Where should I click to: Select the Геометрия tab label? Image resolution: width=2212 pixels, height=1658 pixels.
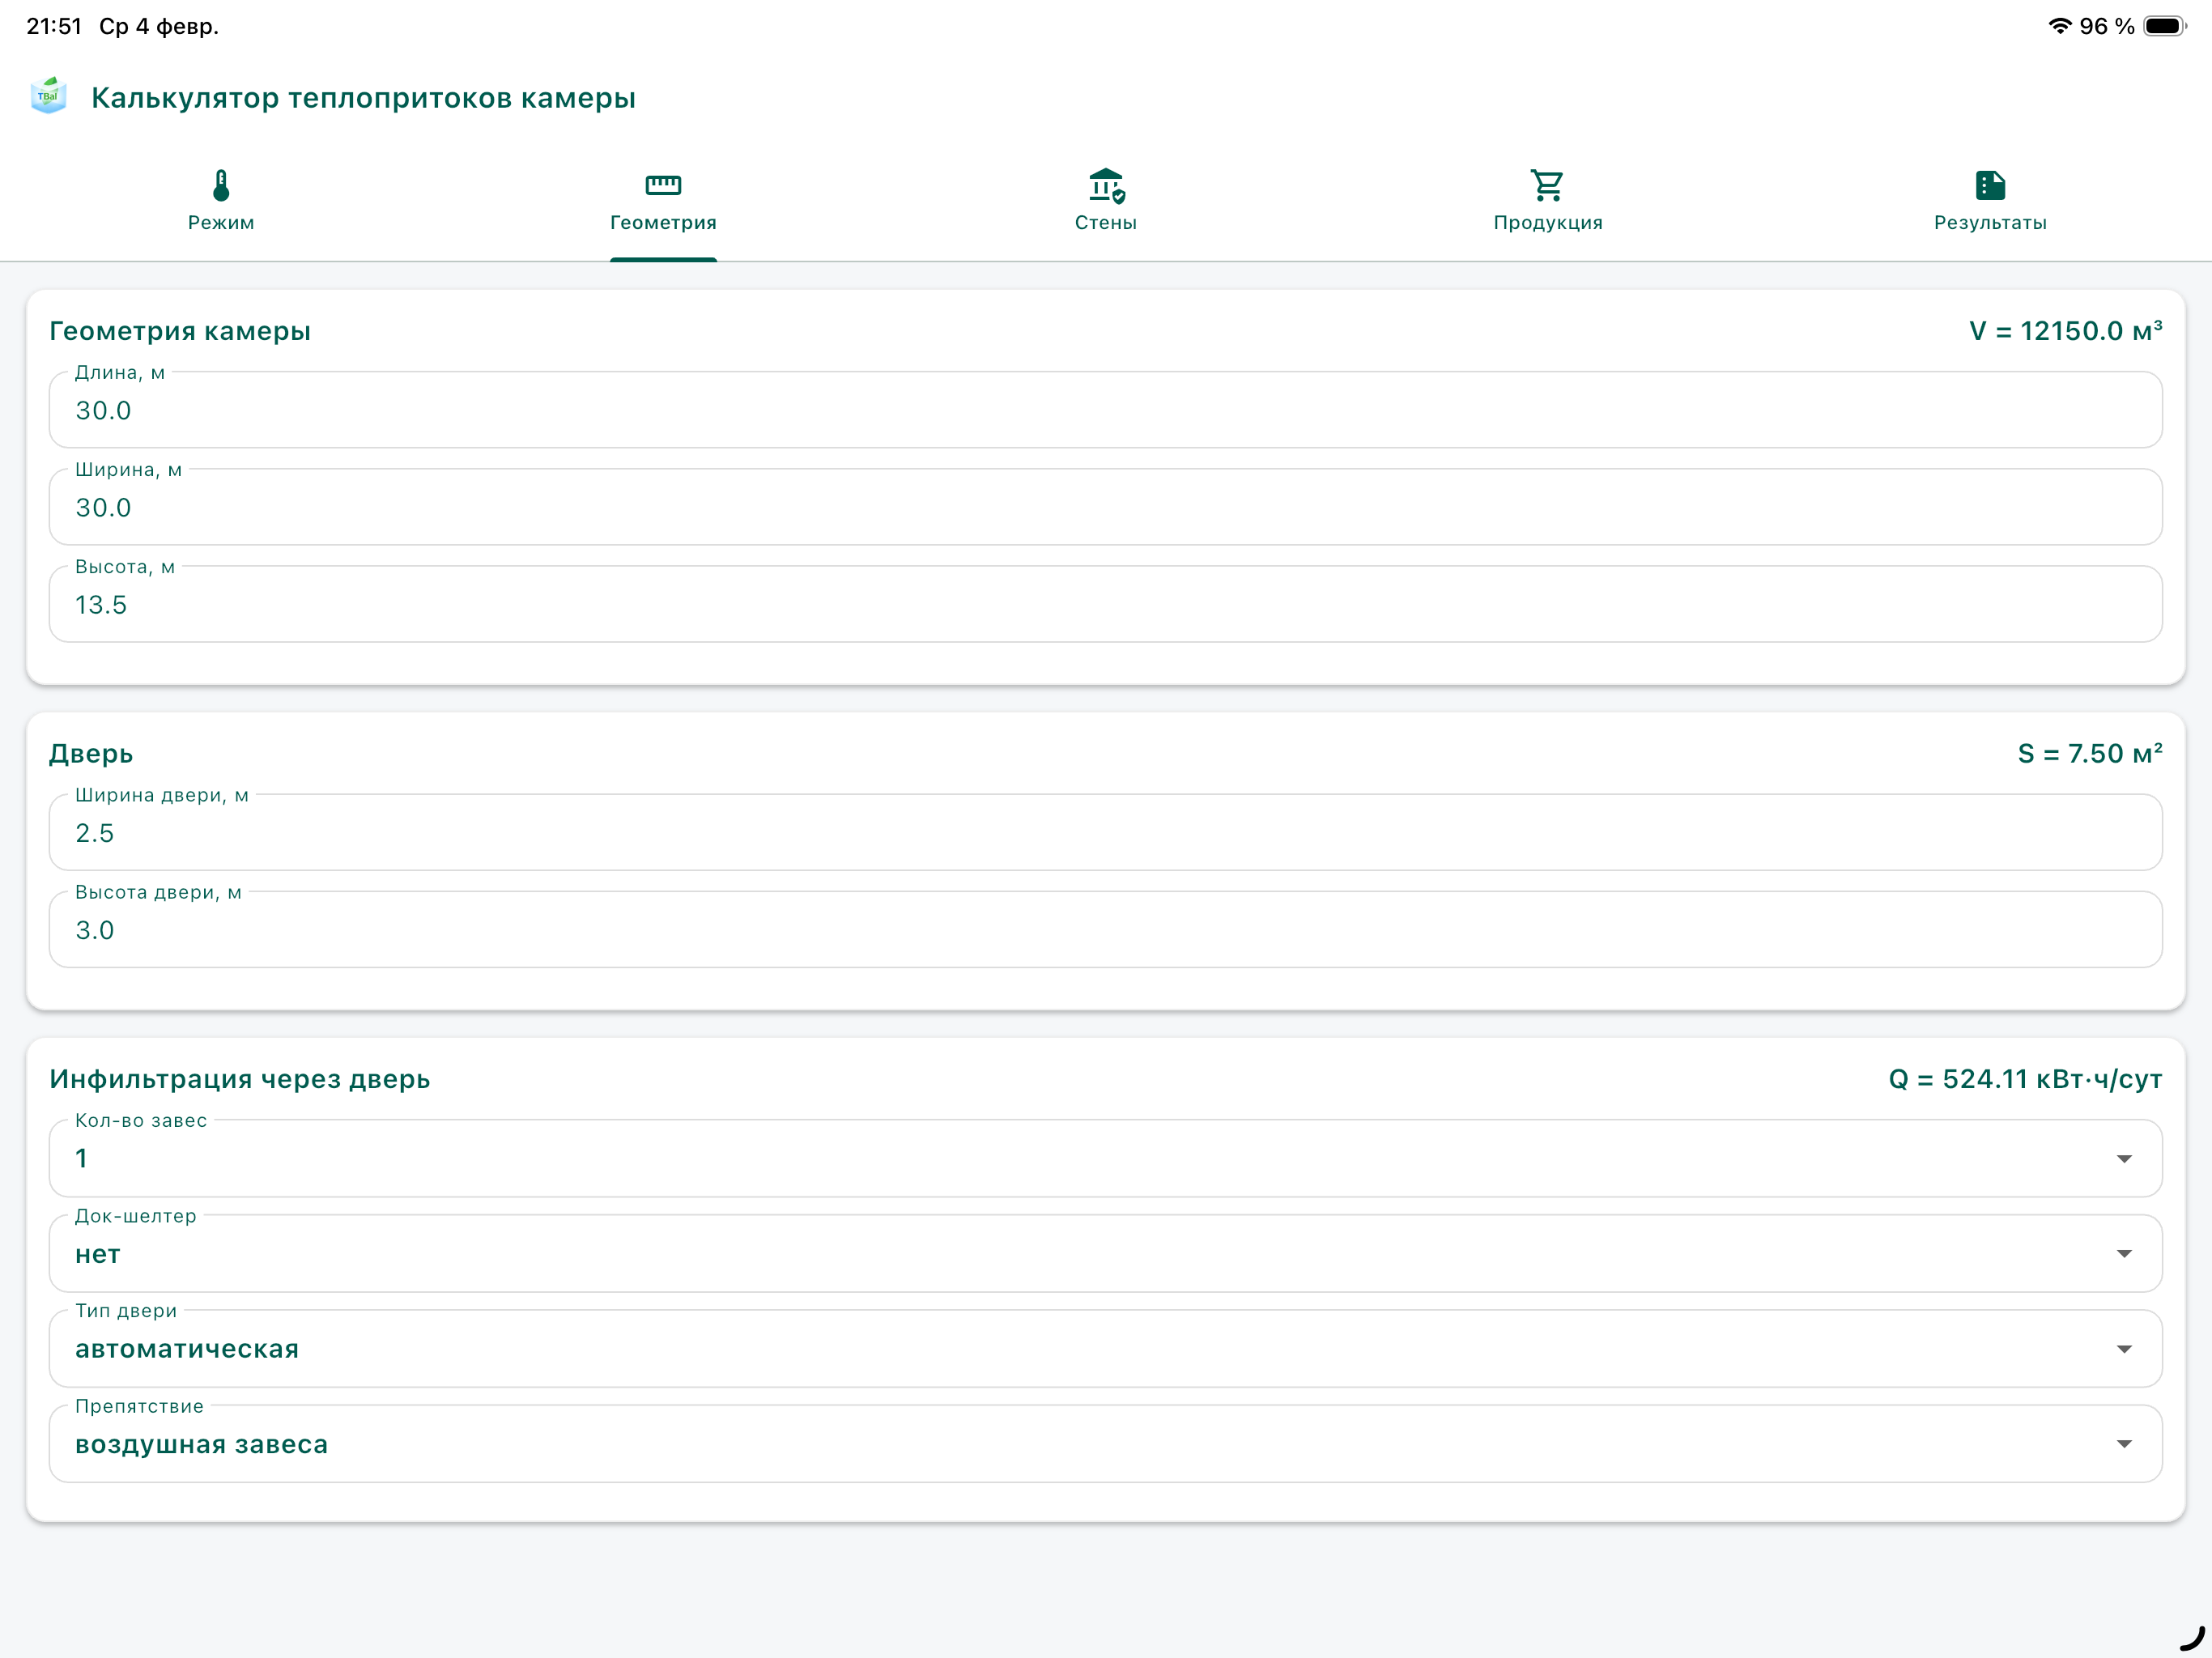pyautogui.click(x=663, y=222)
